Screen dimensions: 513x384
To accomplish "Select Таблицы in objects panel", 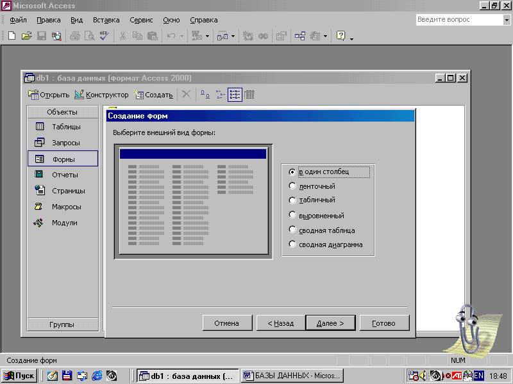I will [x=63, y=127].
